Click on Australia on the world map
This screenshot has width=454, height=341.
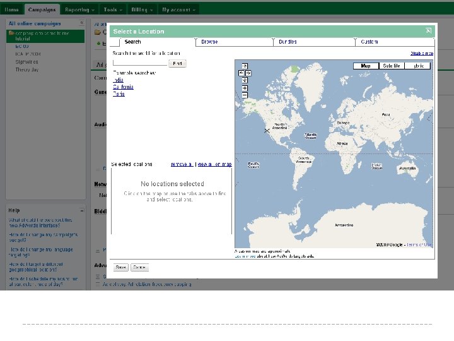tap(407, 169)
